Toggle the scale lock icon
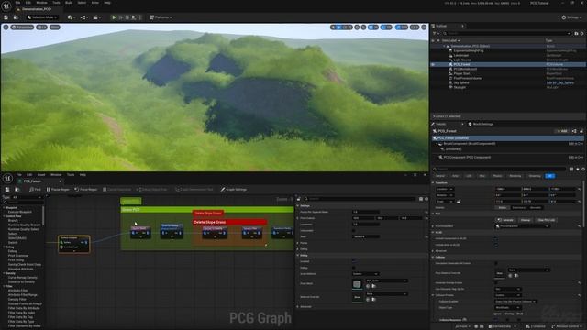Viewport: 587px width, 330px height. pos(459,202)
